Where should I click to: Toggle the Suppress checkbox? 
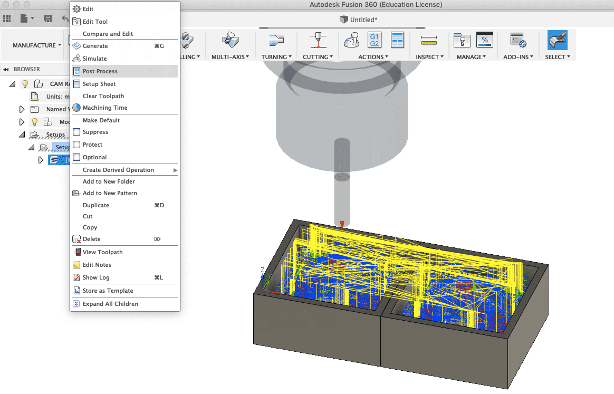pyautogui.click(x=77, y=132)
